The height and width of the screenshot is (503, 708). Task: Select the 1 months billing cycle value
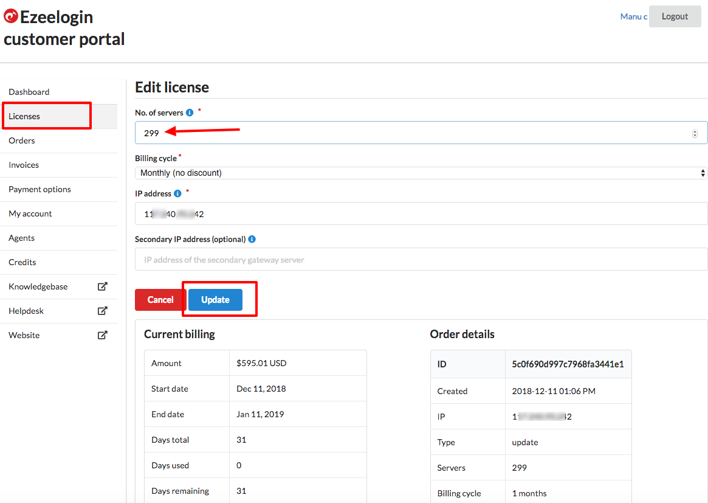pyautogui.click(x=529, y=493)
